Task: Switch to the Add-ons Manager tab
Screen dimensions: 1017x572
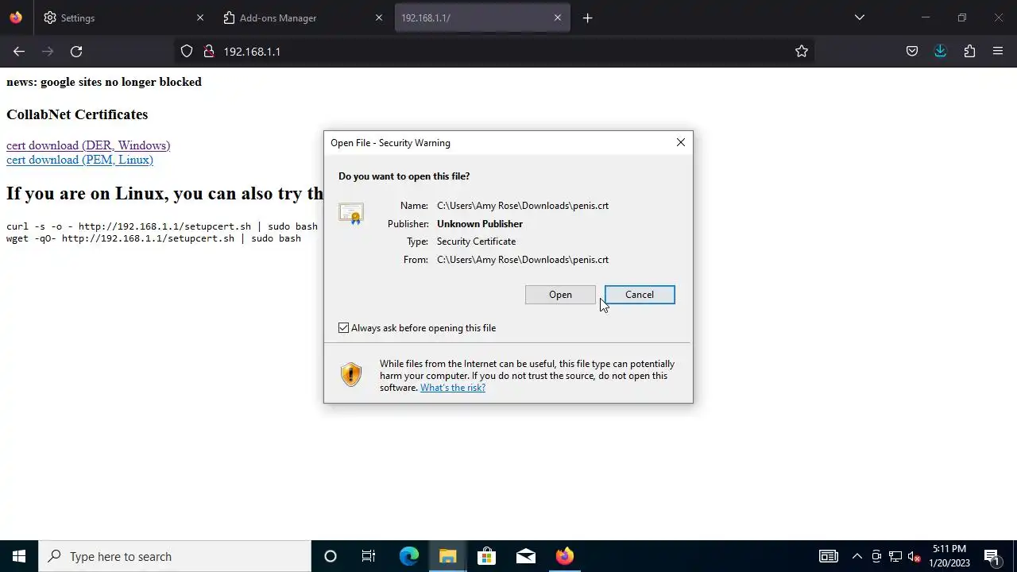Action: point(304,17)
